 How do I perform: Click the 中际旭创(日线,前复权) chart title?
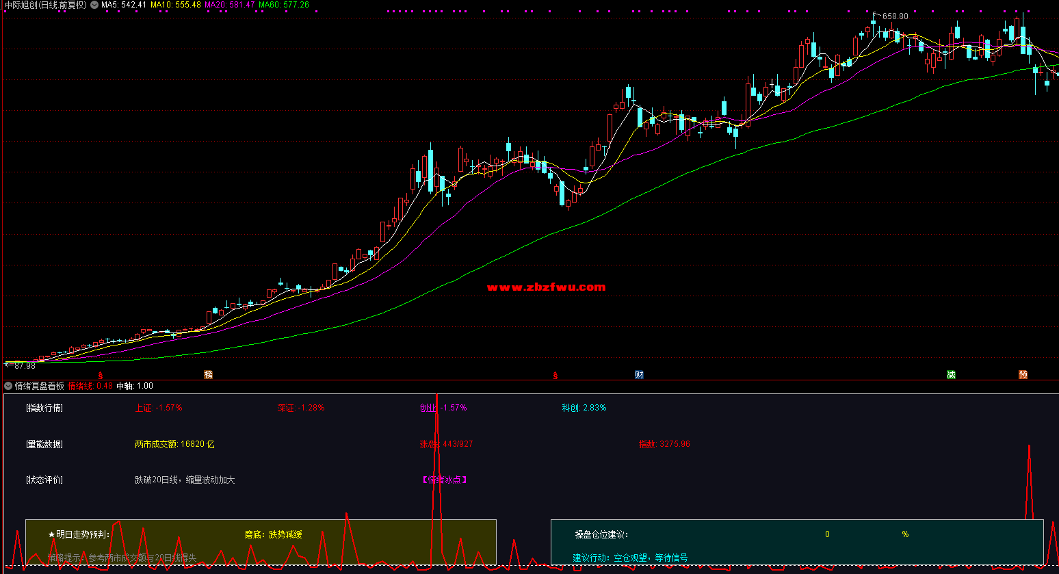[44, 5]
